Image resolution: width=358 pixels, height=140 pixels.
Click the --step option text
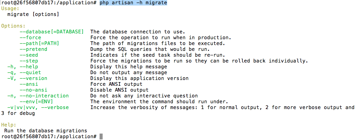point(29,61)
